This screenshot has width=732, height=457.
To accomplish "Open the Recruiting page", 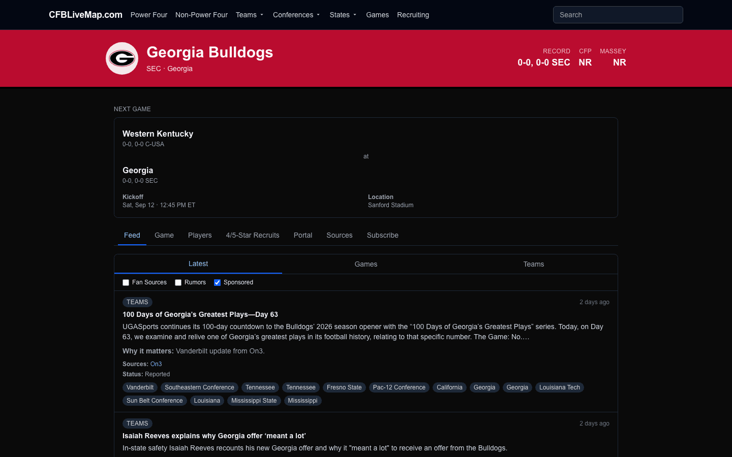I will click(x=413, y=15).
